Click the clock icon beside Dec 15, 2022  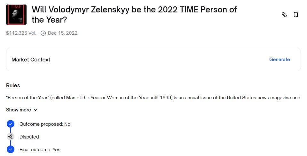[43, 33]
